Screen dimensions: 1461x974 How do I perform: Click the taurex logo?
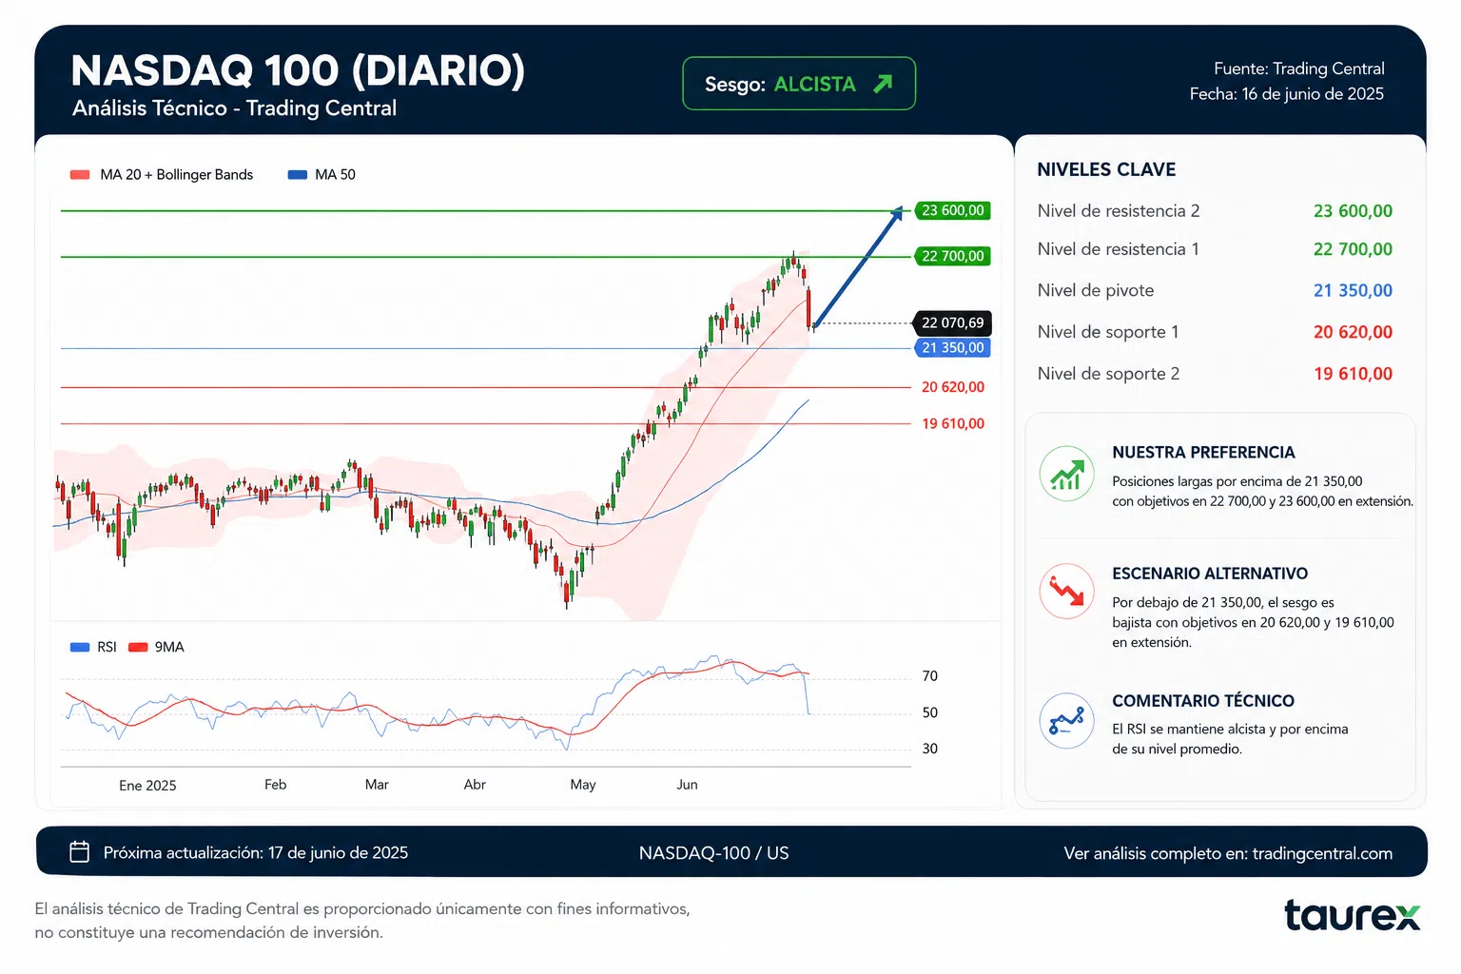point(1352,915)
